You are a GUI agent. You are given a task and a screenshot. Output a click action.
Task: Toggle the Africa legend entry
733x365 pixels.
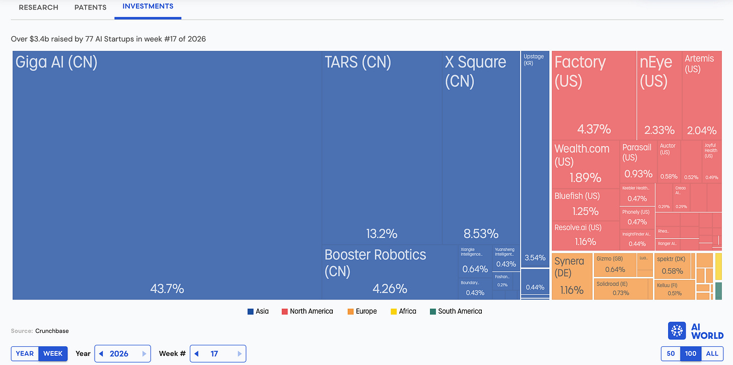coord(403,311)
